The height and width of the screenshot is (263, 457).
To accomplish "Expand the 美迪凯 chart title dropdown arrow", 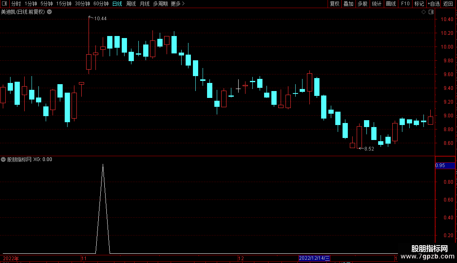I will [50, 12].
